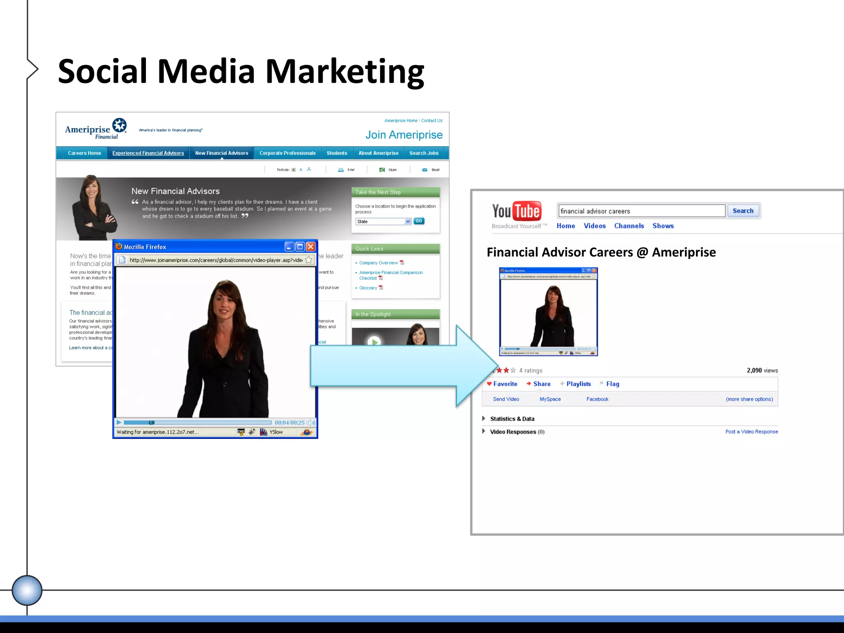Click the print icon in page tools
The height and width of the screenshot is (633, 844).
coord(341,170)
